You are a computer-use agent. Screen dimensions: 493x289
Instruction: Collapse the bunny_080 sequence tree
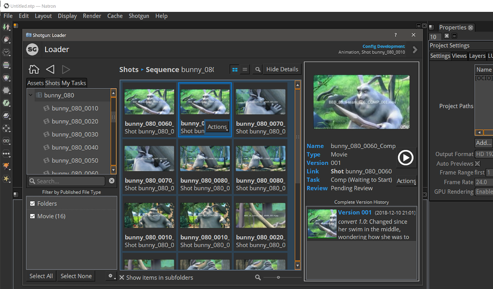[30, 95]
